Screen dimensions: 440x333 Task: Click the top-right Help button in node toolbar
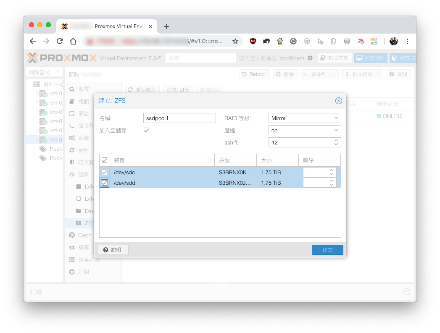(x=399, y=74)
